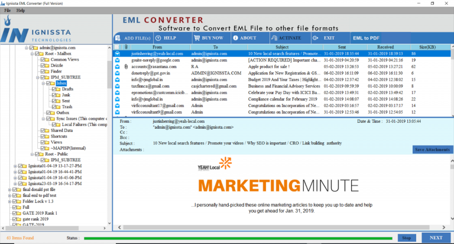454x244 pixels.
Task: Click envelope icon of virficconsultant9@gmail.com row
Action: (117, 112)
